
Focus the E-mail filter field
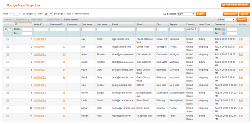click(123, 29)
